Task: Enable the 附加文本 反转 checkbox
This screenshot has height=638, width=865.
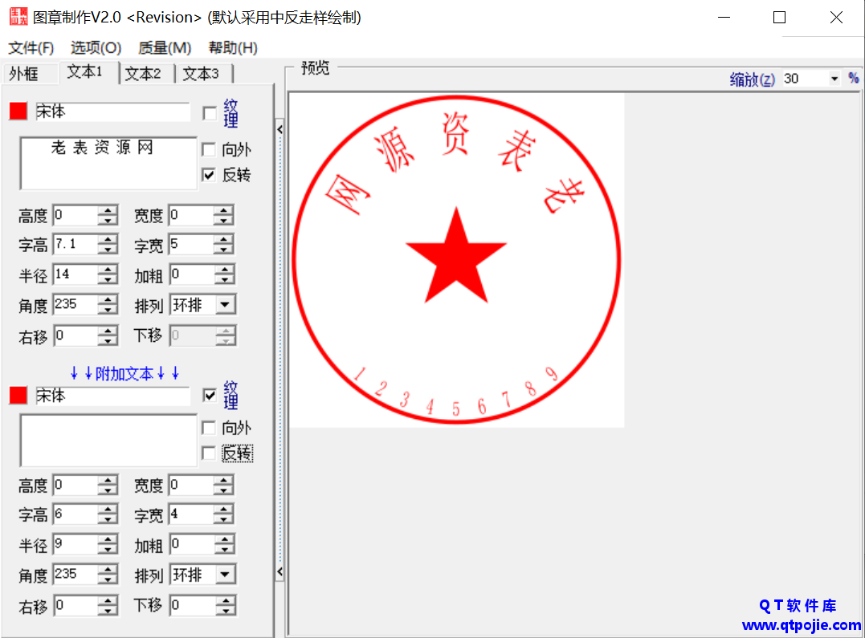Action: (209, 453)
